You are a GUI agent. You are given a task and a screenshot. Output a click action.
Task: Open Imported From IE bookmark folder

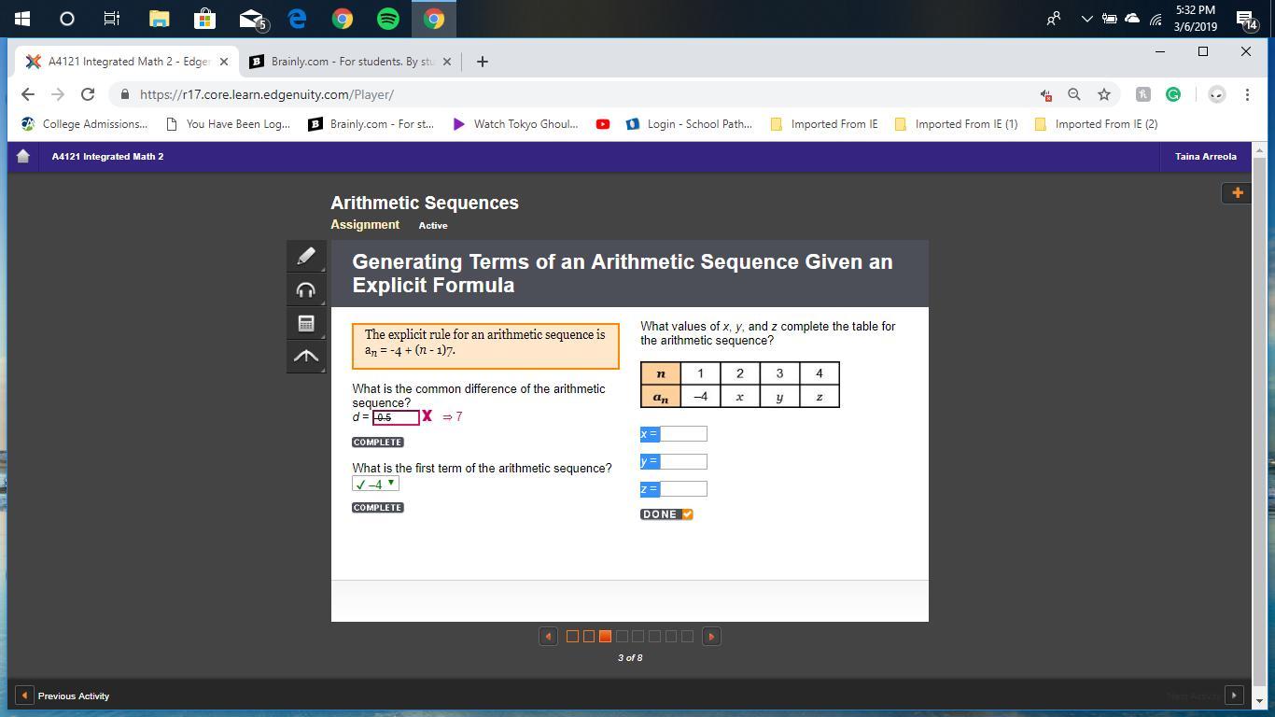pyautogui.click(x=824, y=124)
